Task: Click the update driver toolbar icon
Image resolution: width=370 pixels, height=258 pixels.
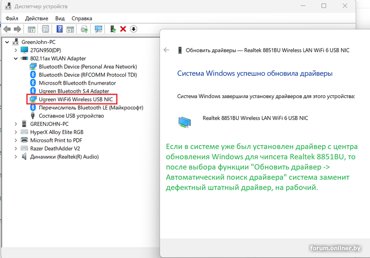Action: coord(84,29)
